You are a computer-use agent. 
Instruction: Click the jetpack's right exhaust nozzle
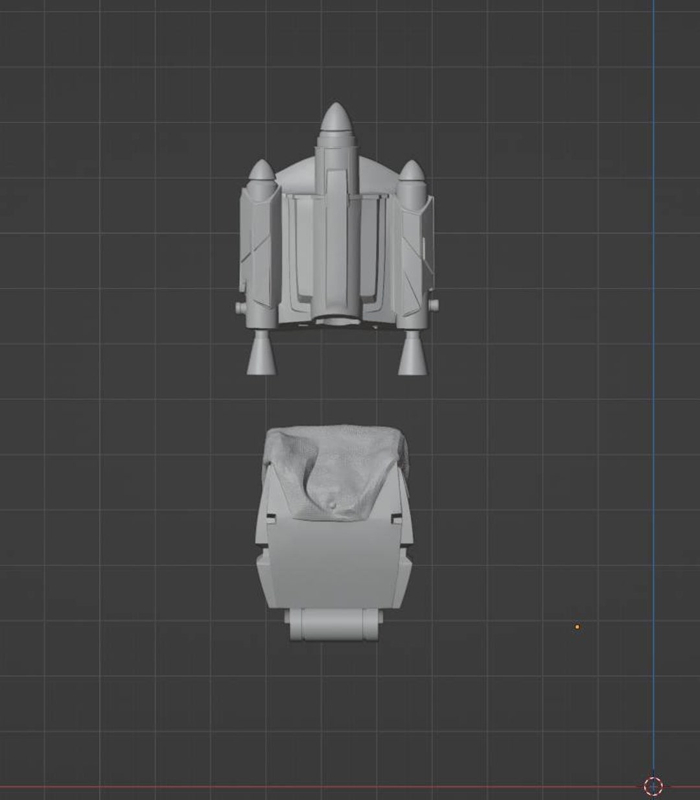[x=413, y=353]
